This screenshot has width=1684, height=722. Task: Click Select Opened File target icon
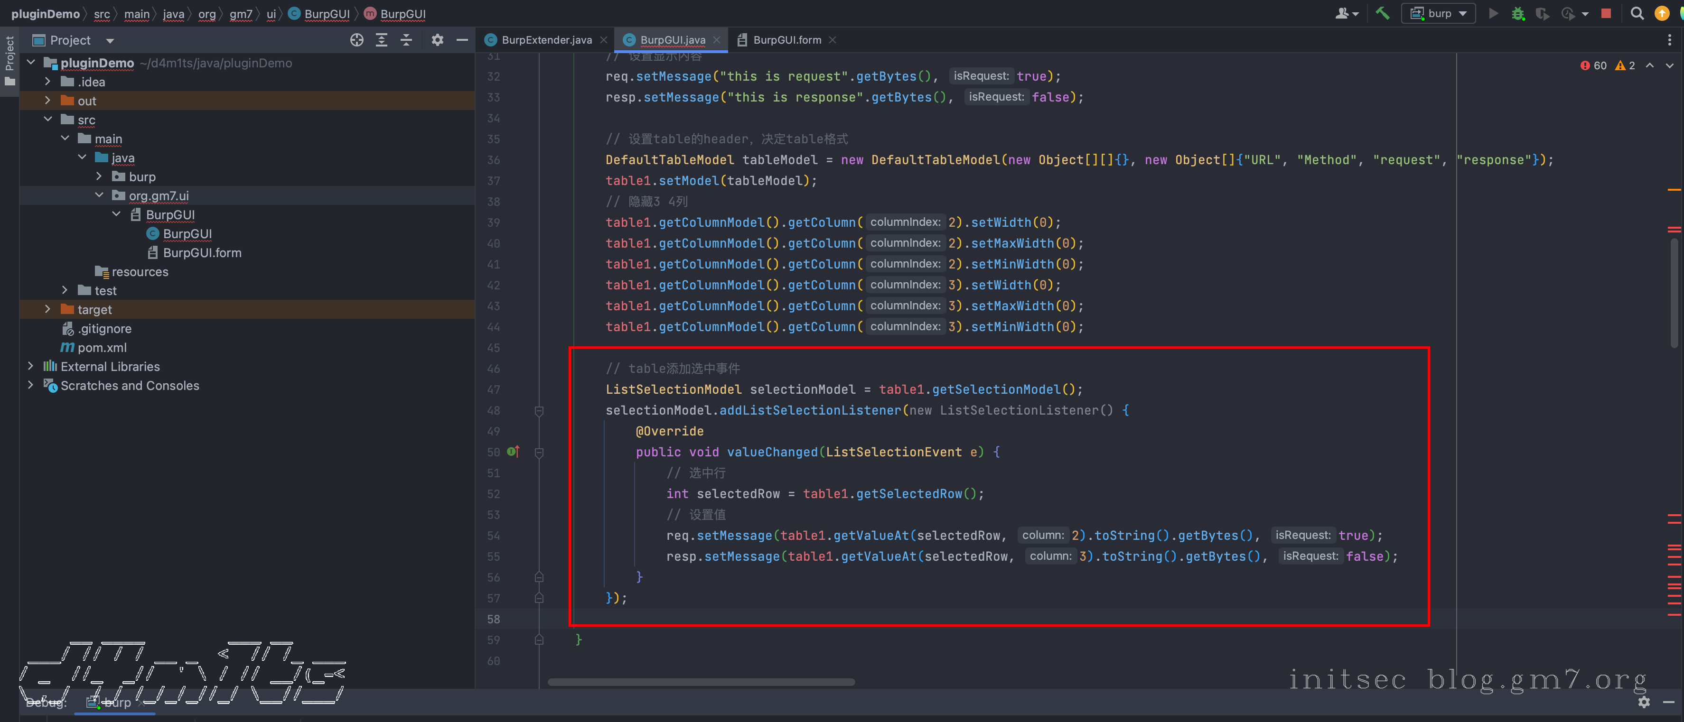tap(356, 40)
